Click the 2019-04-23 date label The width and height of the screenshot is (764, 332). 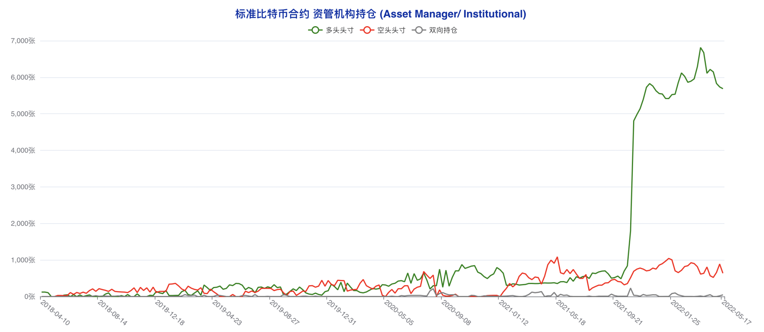click(227, 313)
